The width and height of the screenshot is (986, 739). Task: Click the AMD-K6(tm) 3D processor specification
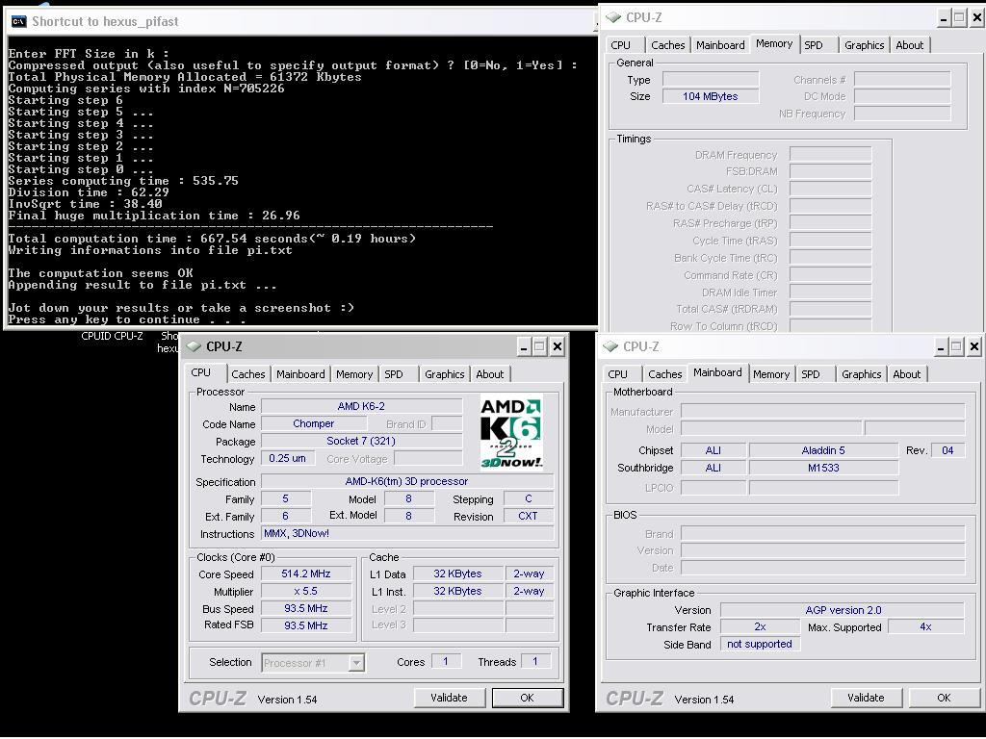pyautogui.click(x=407, y=481)
